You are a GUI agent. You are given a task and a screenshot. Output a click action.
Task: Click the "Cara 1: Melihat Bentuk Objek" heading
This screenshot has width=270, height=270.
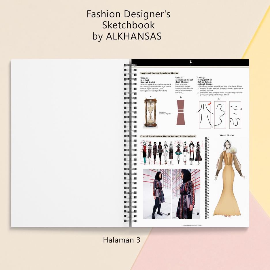click(x=148, y=80)
